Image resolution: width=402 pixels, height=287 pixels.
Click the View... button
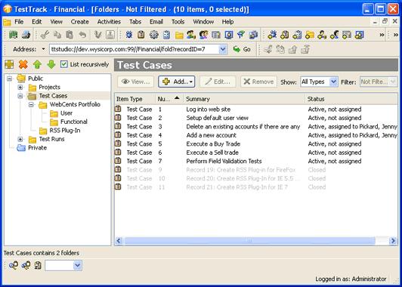coord(135,82)
